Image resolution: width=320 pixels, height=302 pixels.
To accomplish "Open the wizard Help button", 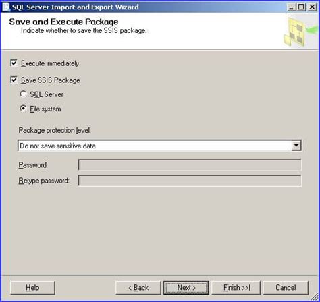I will pos(32,288).
